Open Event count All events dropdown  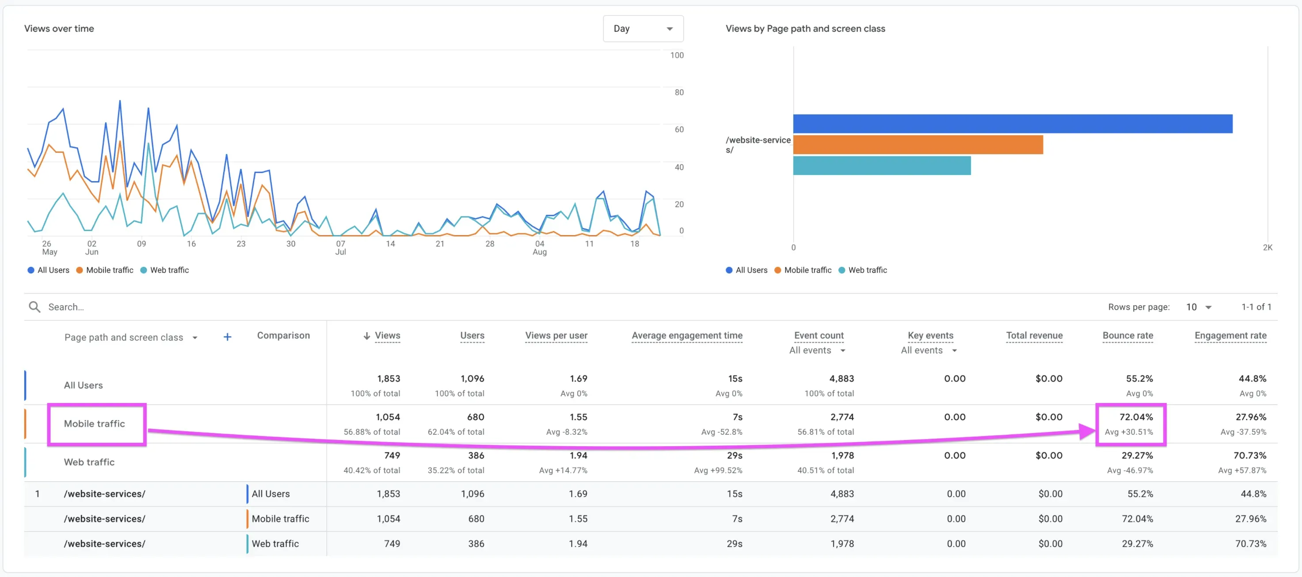tap(817, 350)
